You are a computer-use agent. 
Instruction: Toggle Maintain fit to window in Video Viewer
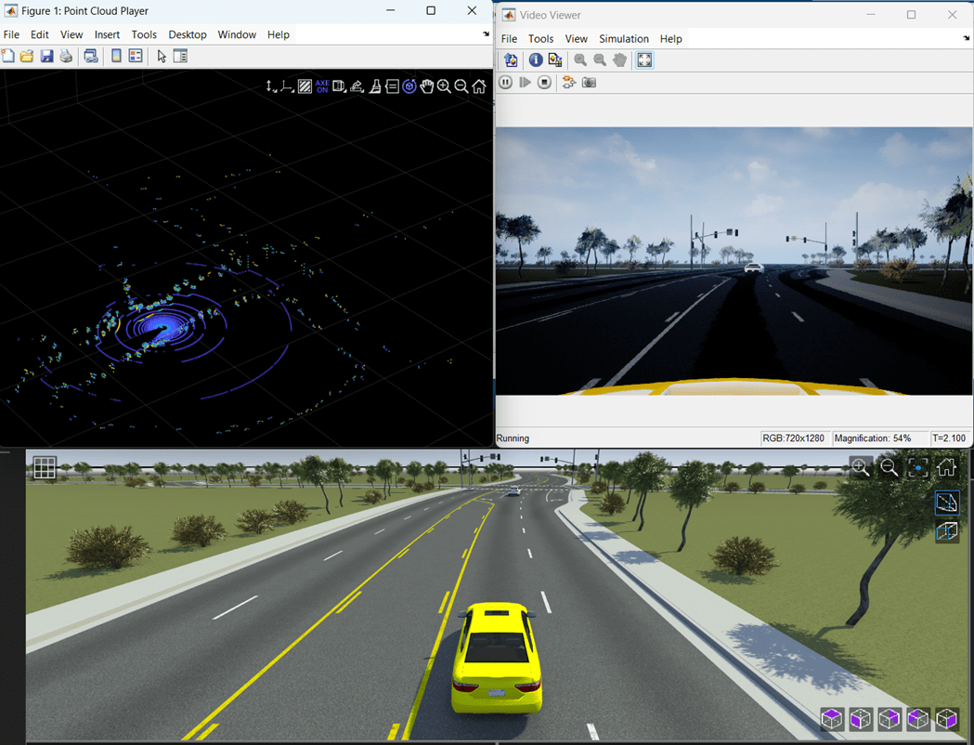tap(644, 59)
